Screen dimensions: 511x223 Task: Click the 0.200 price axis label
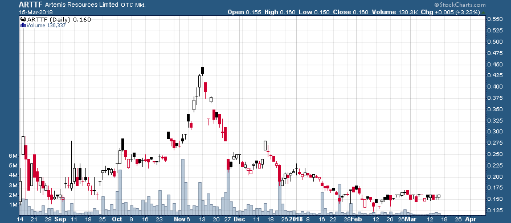point(494,176)
